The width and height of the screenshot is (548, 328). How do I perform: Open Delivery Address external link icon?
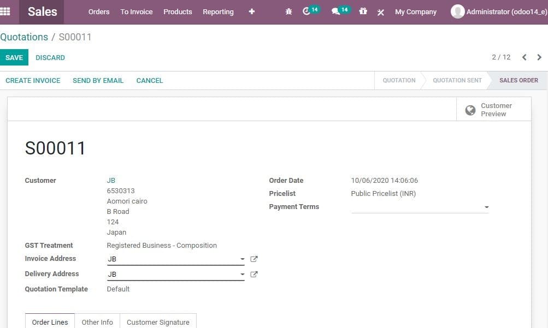(254, 274)
